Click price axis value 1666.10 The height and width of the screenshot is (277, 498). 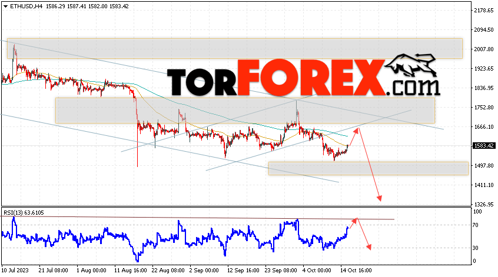coord(484,127)
